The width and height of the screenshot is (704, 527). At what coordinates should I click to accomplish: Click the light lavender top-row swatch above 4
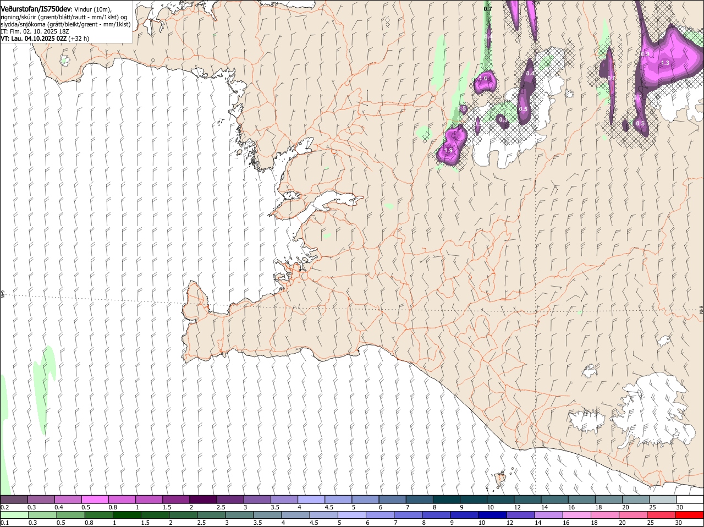point(311,500)
